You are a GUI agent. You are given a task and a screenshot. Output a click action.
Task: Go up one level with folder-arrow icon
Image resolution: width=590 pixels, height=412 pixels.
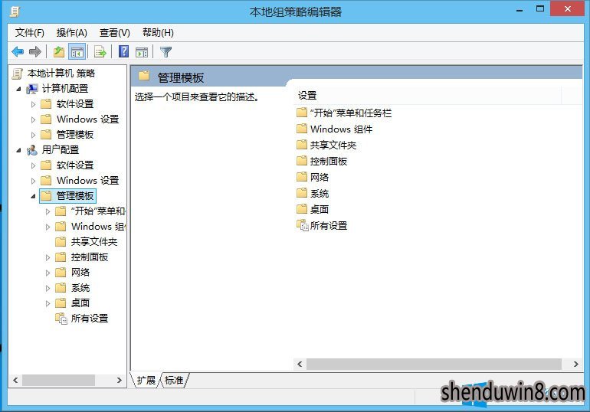[59, 51]
